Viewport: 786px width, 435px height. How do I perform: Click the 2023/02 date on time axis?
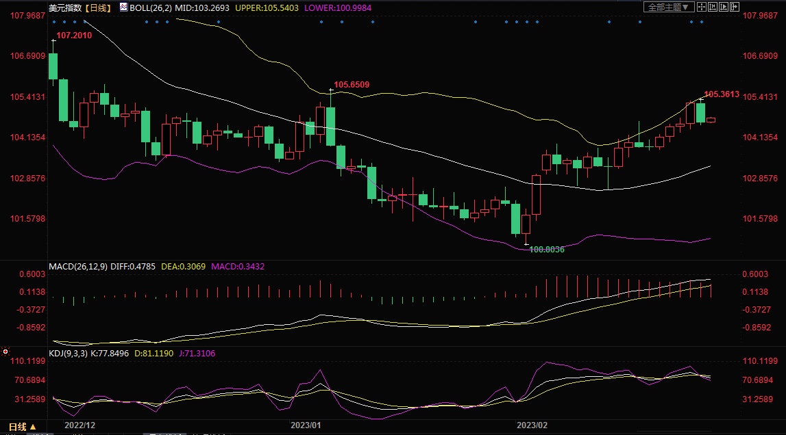[x=532, y=425]
